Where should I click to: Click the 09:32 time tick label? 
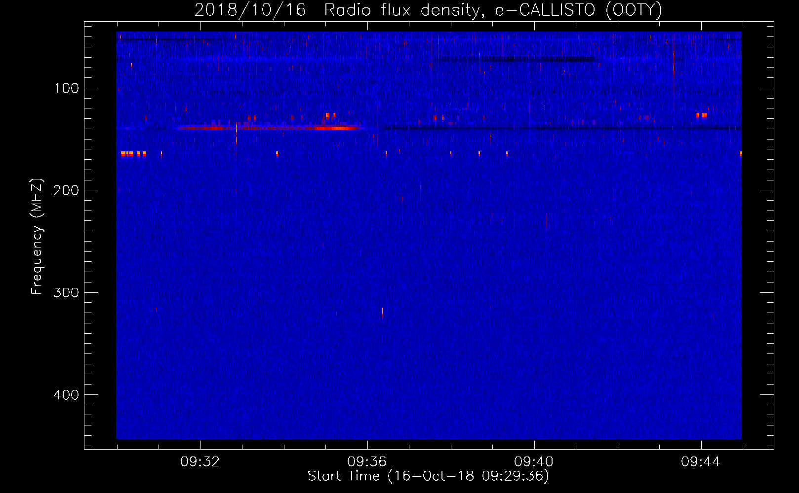(x=200, y=462)
